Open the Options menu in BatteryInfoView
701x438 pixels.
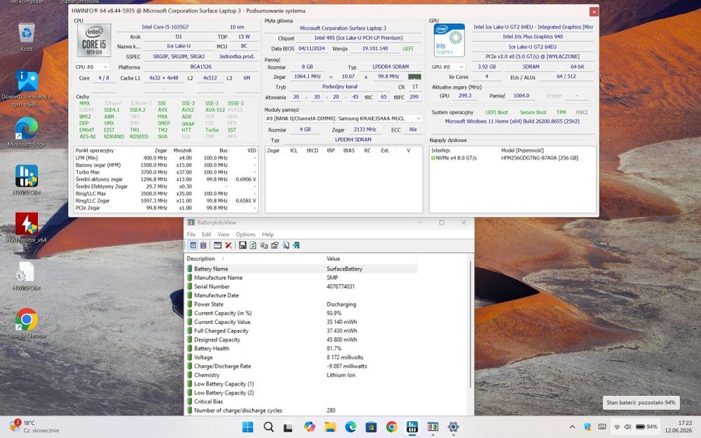pos(245,234)
